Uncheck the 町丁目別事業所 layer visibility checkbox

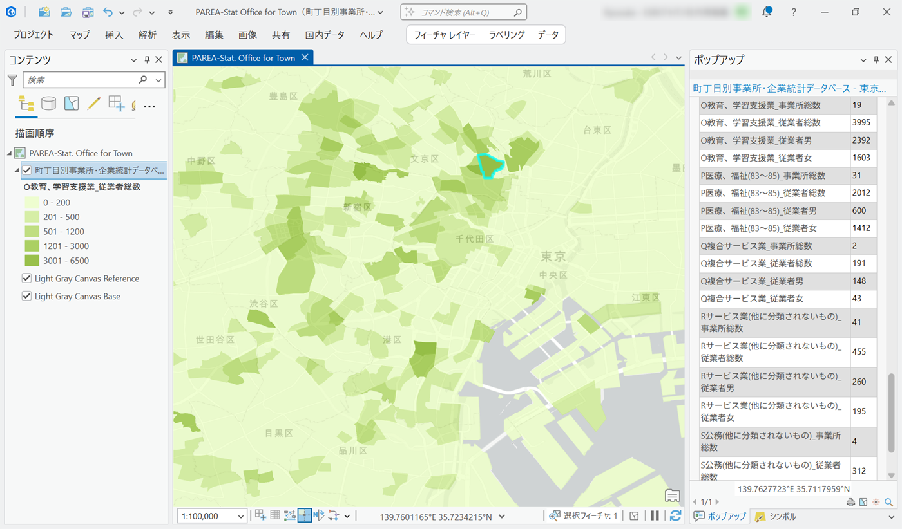tap(27, 171)
